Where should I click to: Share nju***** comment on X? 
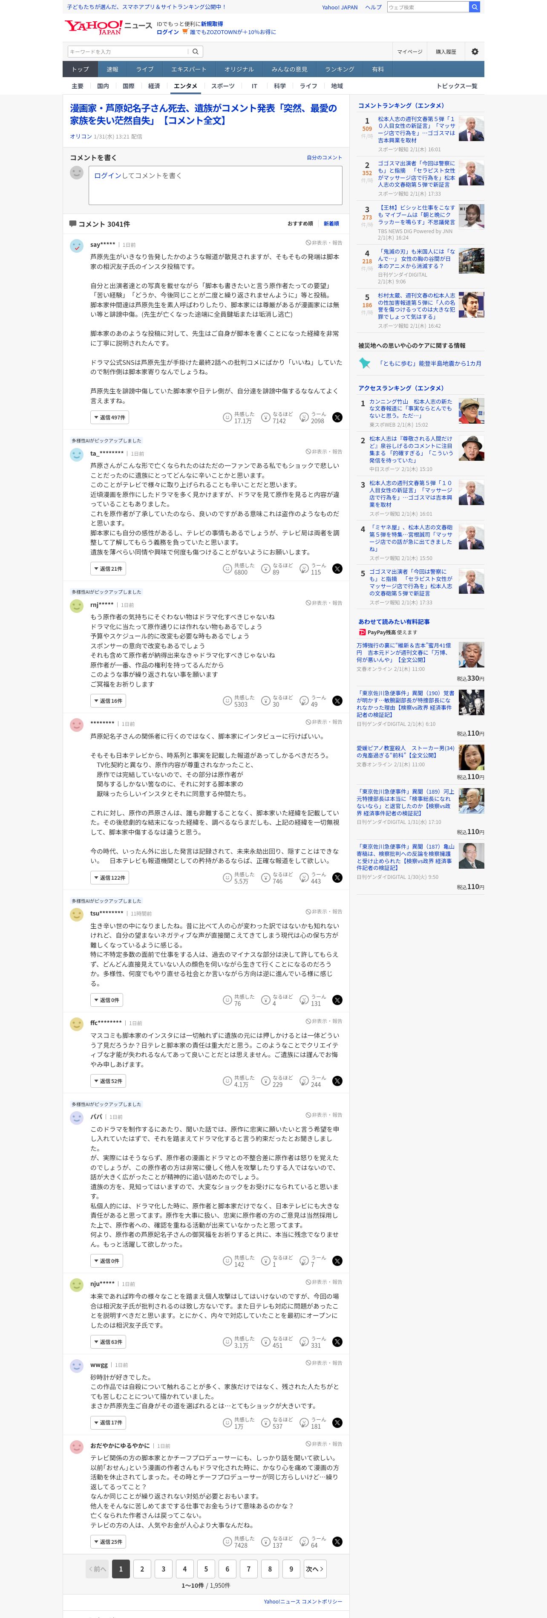coord(337,1342)
